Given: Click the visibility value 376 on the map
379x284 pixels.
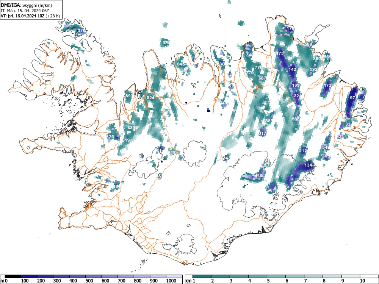Looking at the screenshot, I should 81,30.
